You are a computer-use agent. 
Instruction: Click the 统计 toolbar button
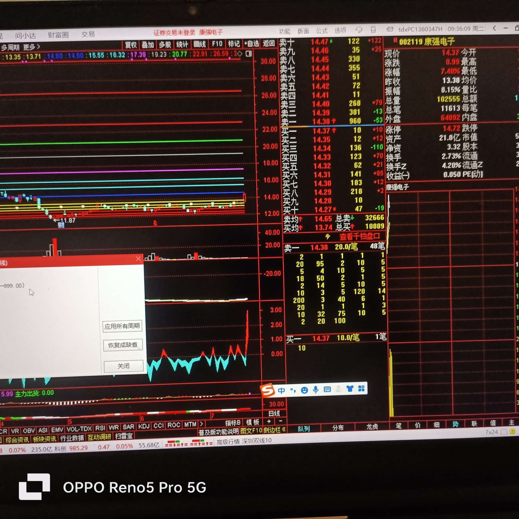[x=182, y=44]
